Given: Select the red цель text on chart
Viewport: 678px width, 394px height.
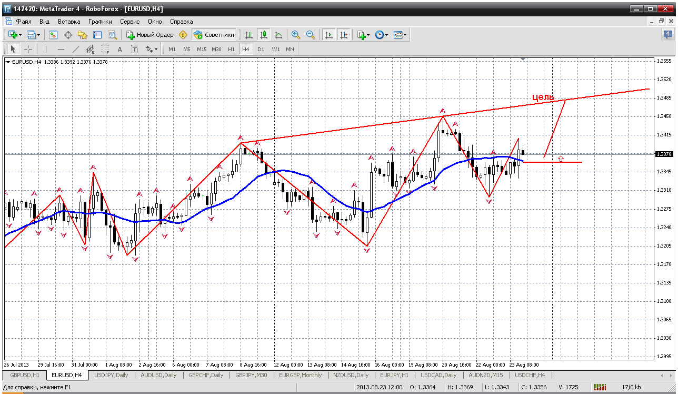Looking at the screenshot, I should [543, 97].
